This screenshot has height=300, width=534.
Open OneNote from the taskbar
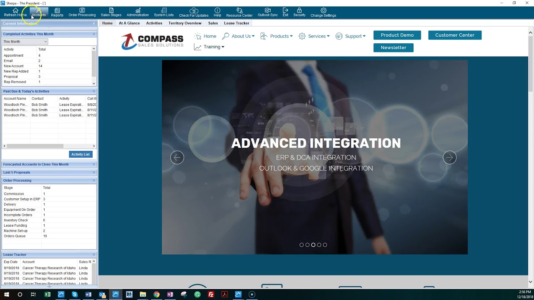pyautogui.click(x=170, y=294)
